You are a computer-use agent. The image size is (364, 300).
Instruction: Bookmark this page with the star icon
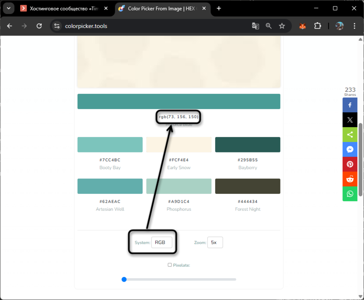pyautogui.click(x=282, y=26)
